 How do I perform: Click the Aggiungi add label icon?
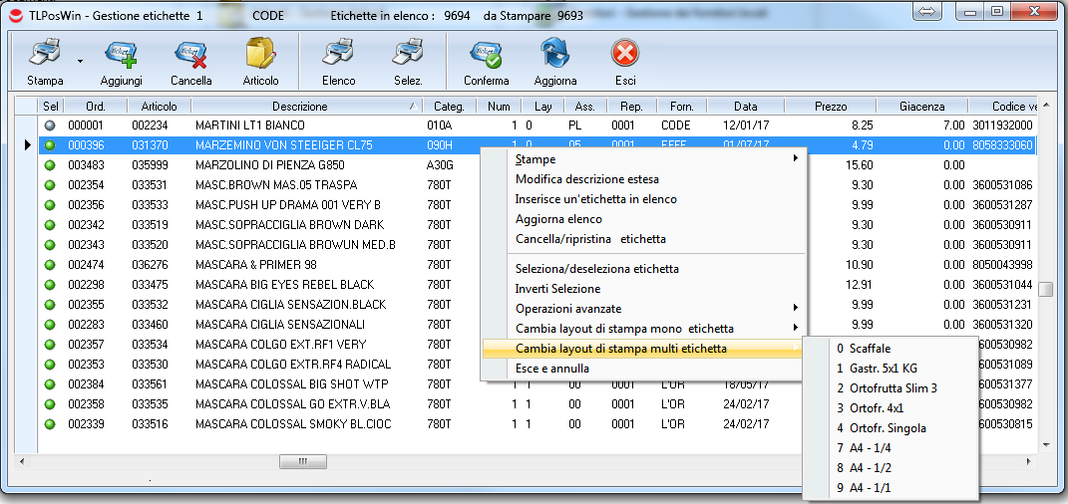point(121,54)
